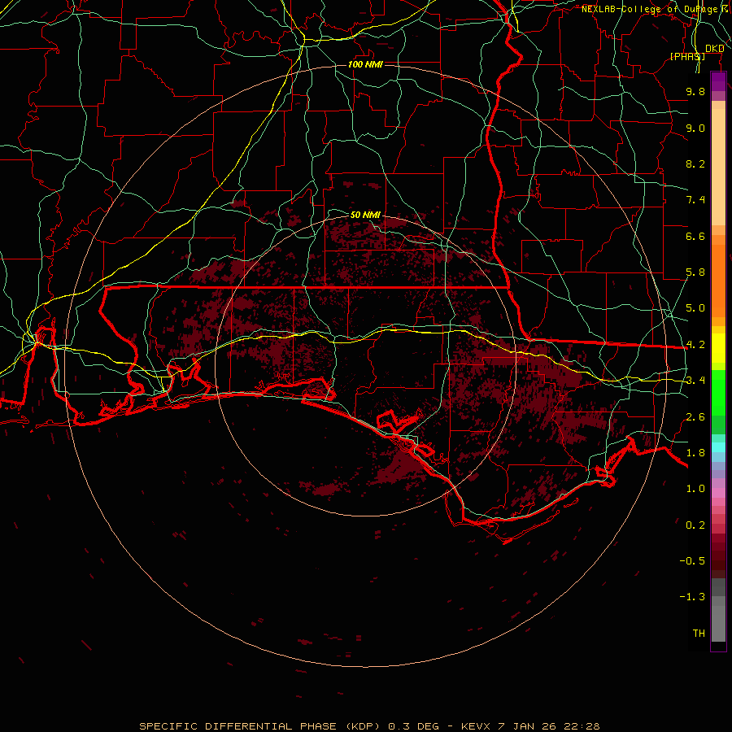Click the 1.0 value on the scale

tap(695, 489)
